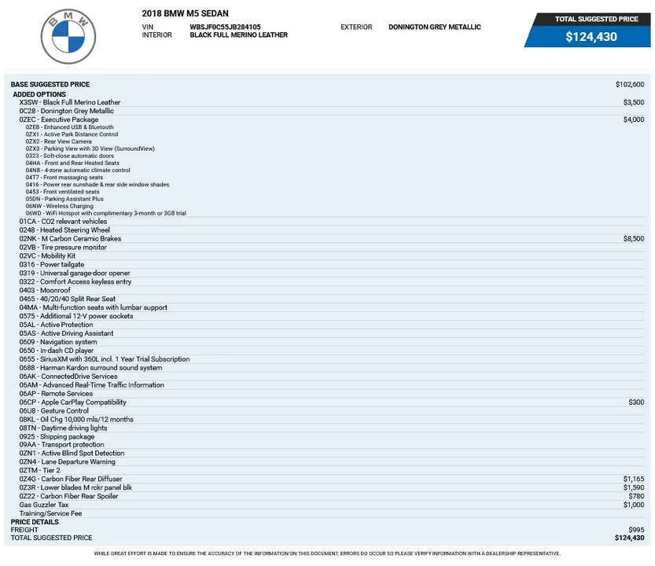
Task: Select 05AL Active Protection row
Action: [x=332, y=325]
